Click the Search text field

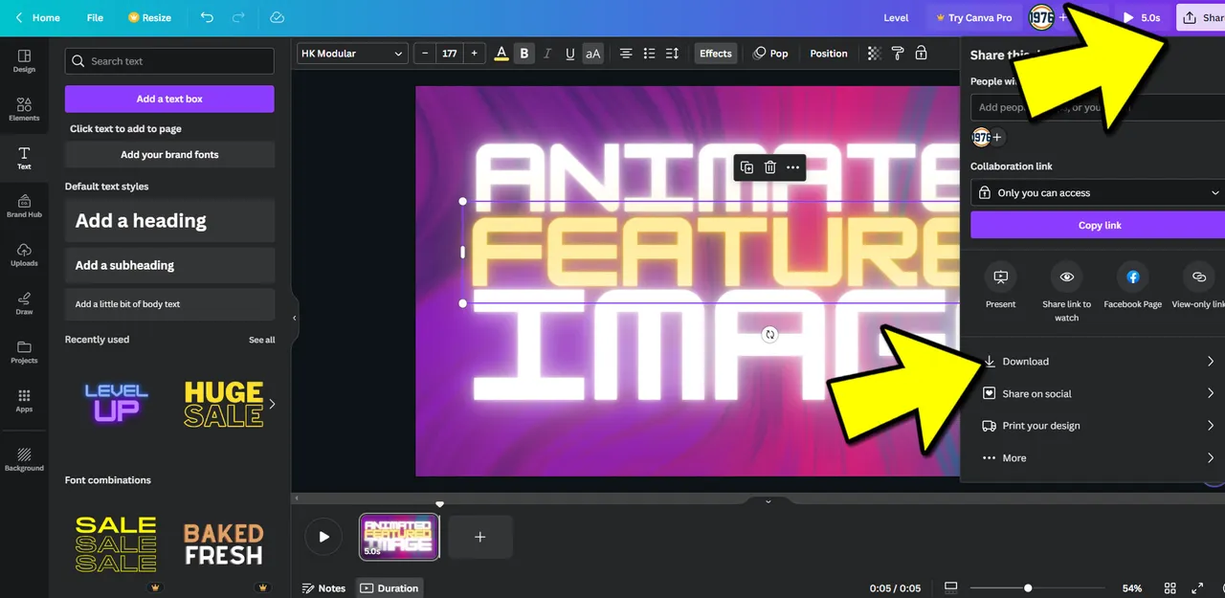pyautogui.click(x=169, y=61)
